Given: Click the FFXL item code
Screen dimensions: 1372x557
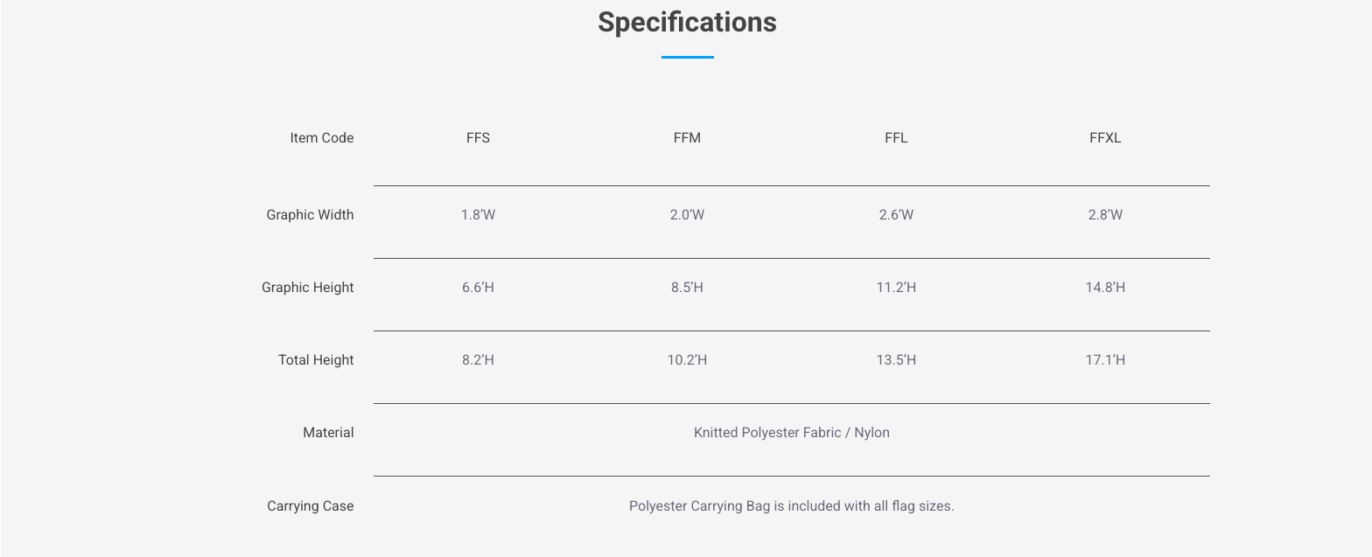Looking at the screenshot, I should click(x=1105, y=138).
